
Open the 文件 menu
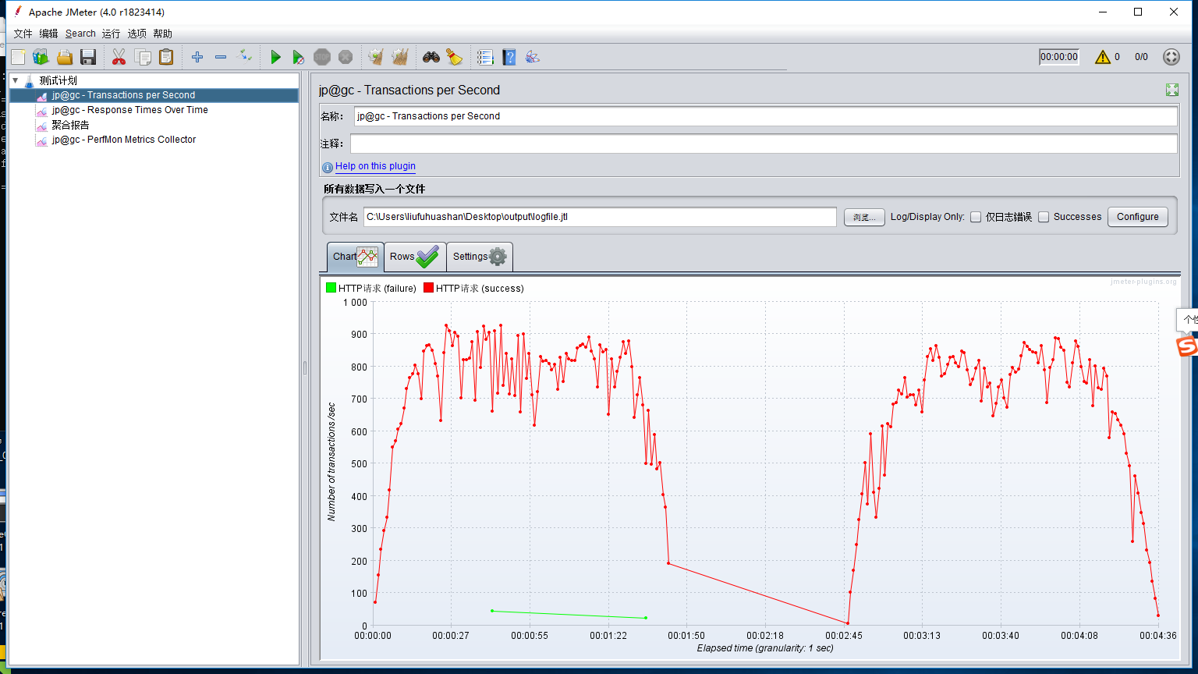(23, 34)
